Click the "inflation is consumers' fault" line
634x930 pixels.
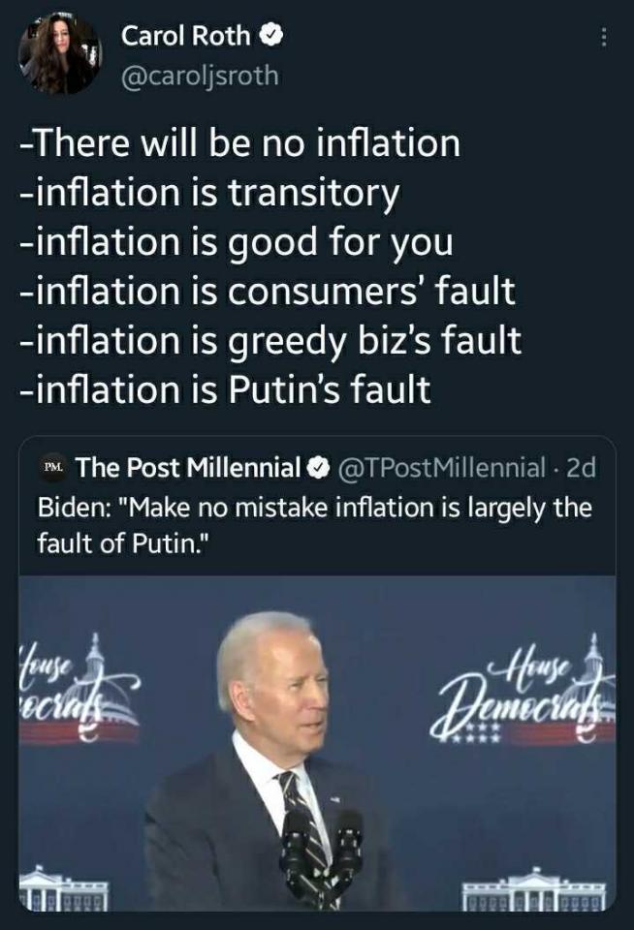coord(267,292)
